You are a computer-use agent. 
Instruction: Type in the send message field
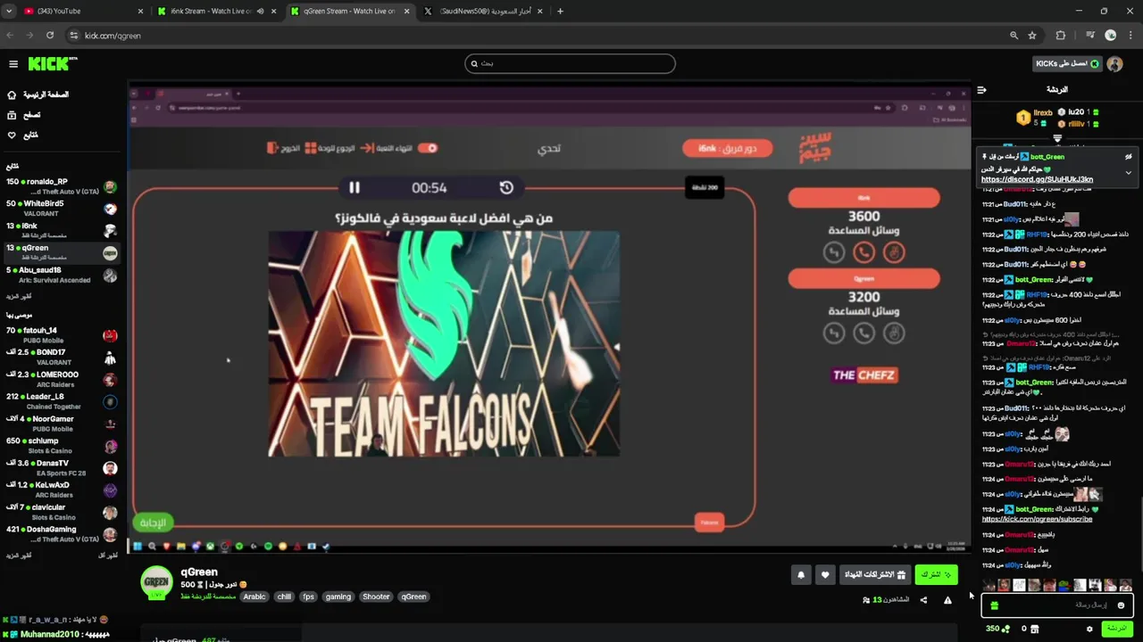1057,605
